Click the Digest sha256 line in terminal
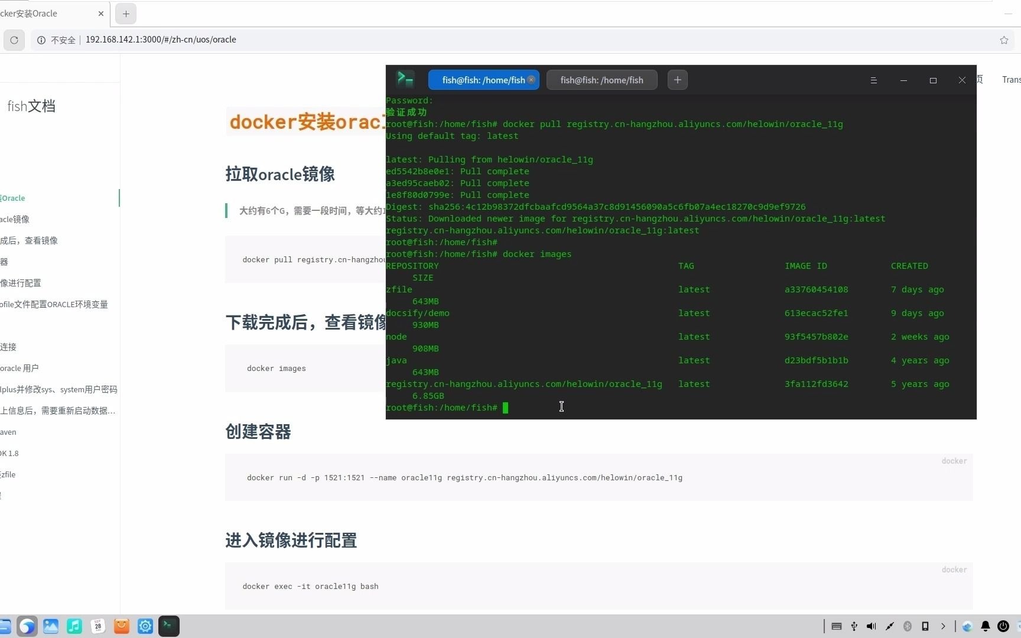This screenshot has height=638, width=1021. (596, 207)
